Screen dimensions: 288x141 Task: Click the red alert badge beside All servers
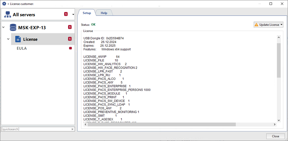tap(66, 14)
